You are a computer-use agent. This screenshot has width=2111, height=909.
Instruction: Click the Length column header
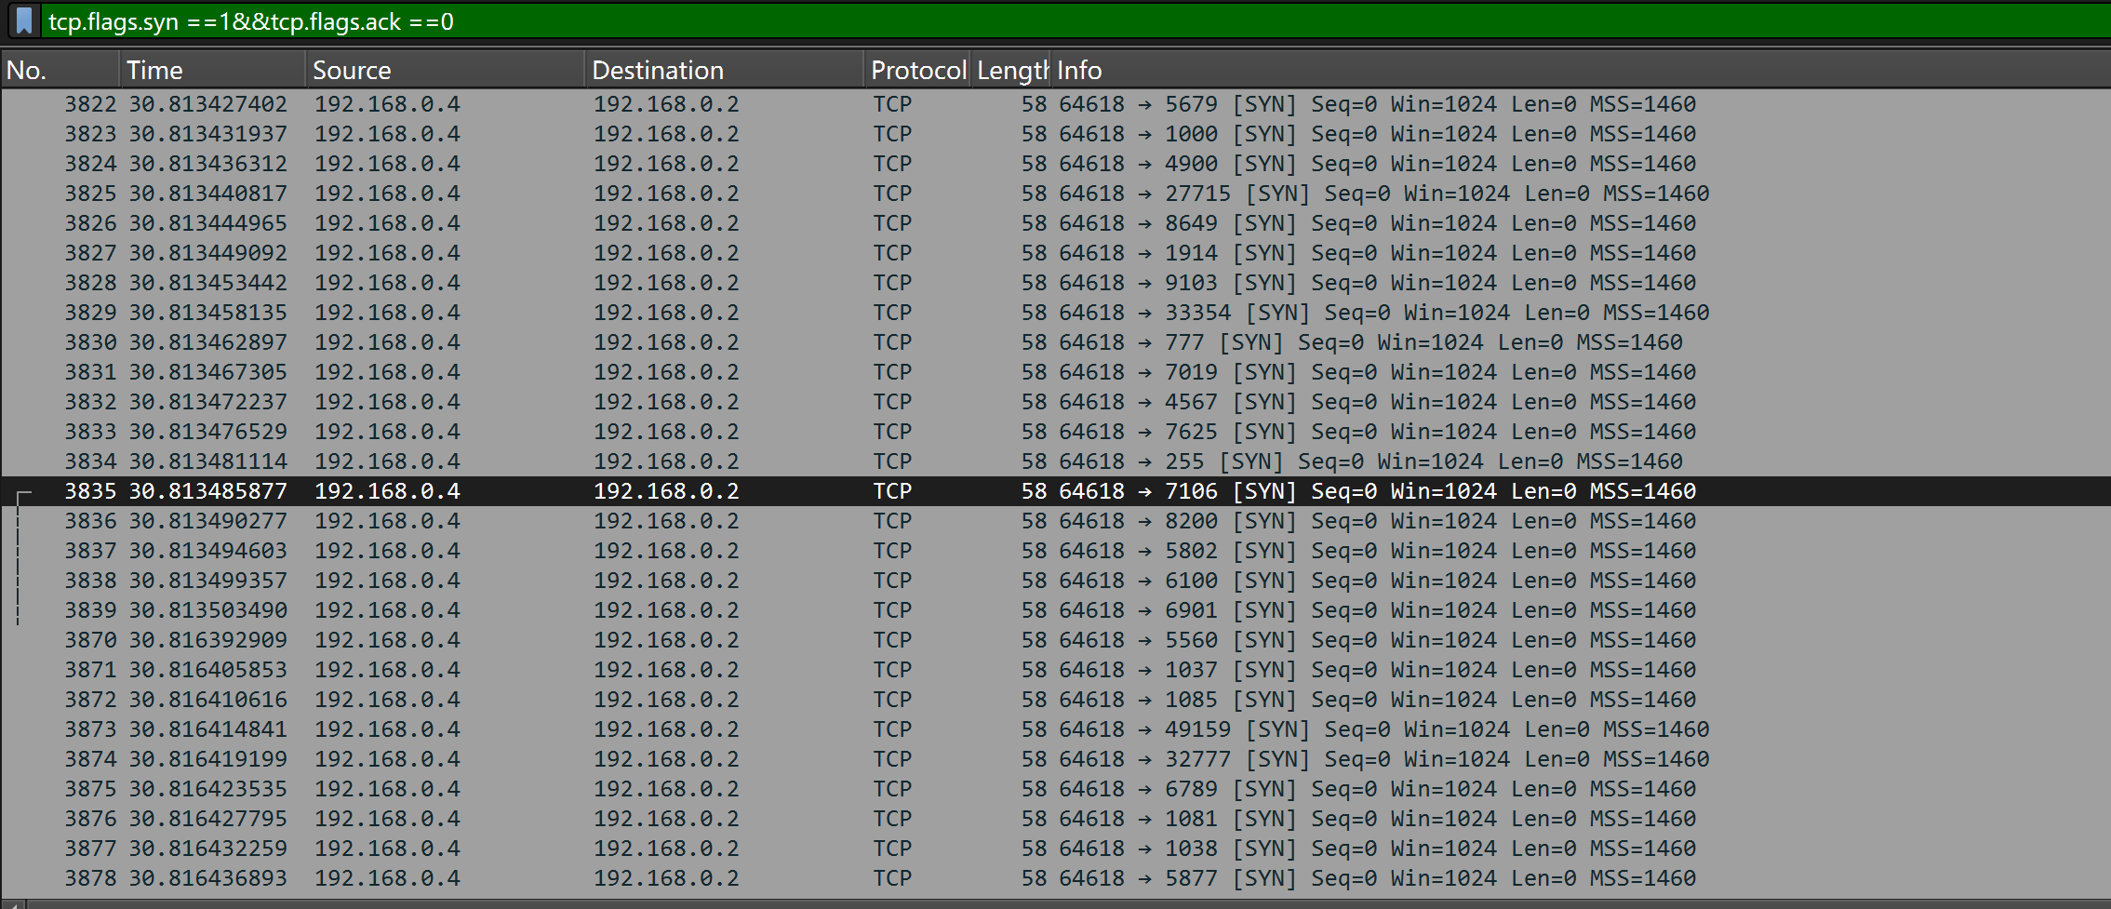point(1011,71)
